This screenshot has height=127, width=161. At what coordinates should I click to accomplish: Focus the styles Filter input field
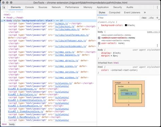click(x=118, y=18)
